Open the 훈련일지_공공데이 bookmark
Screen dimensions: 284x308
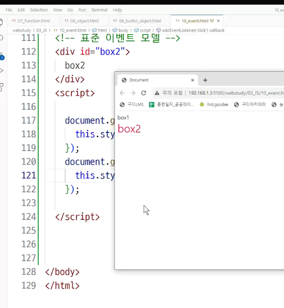point(171,105)
